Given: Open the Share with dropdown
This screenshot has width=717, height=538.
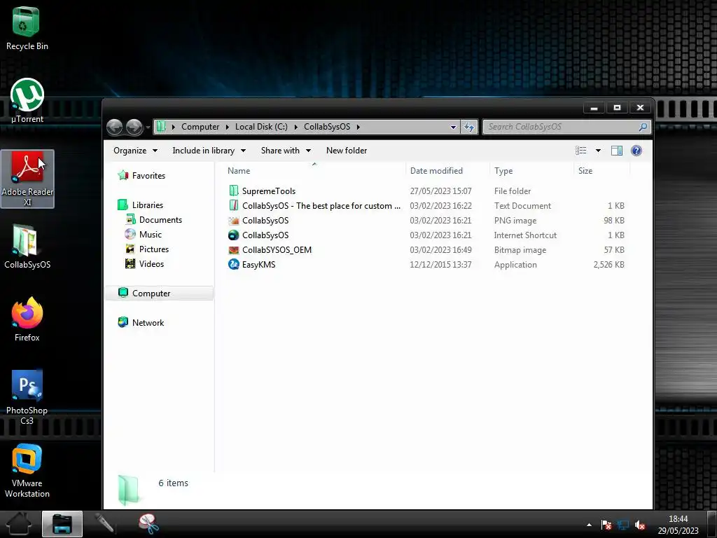Looking at the screenshot, I should (286, 151).
